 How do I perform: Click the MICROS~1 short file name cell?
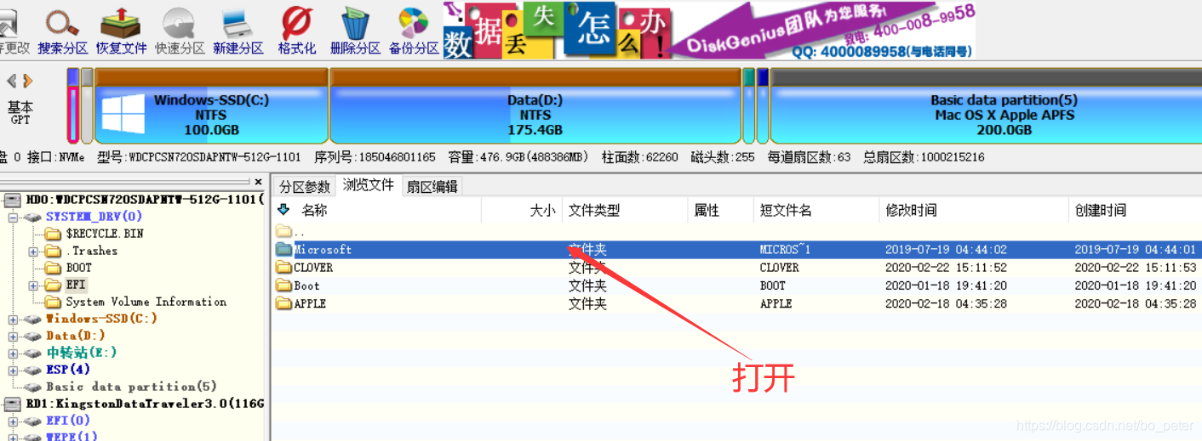[785, 250]
